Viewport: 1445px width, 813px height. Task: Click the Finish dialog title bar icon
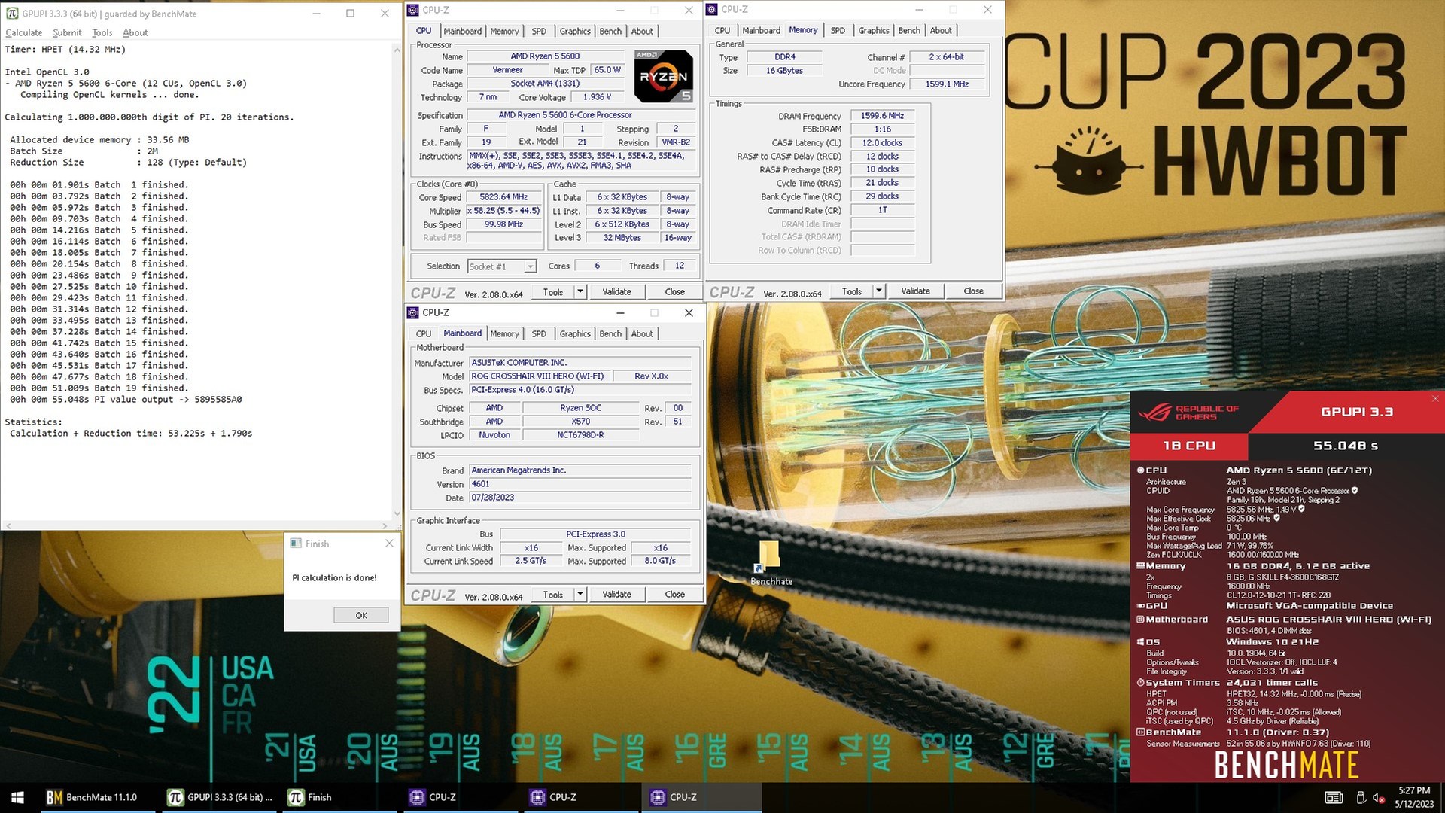295,544
